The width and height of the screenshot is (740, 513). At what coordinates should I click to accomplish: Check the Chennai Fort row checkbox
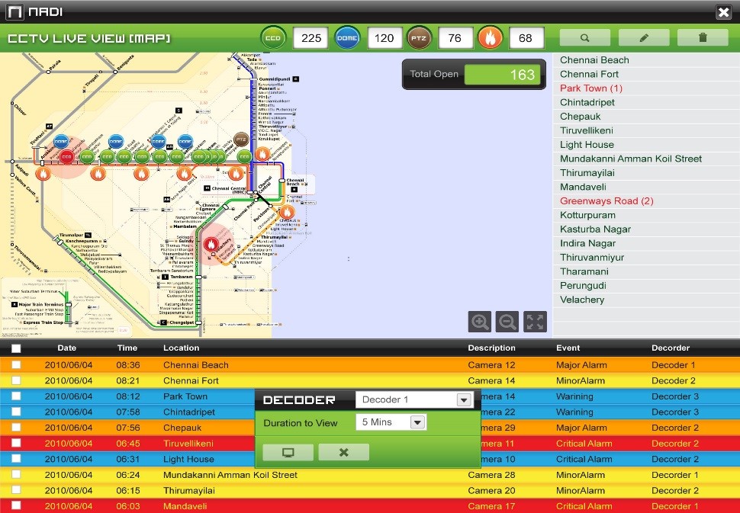(16, 380)
